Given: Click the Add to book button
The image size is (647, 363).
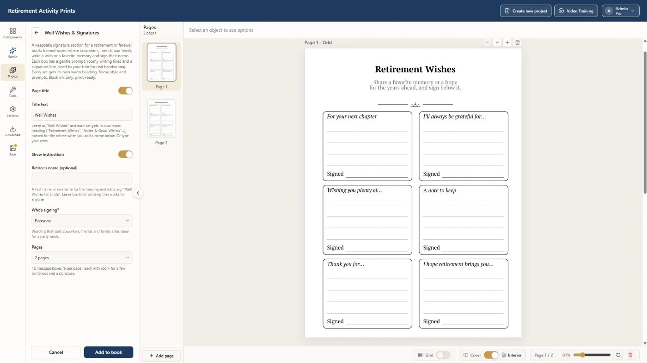Looking at the screenshot, I should pyautogui.click(x=109, y=352).
